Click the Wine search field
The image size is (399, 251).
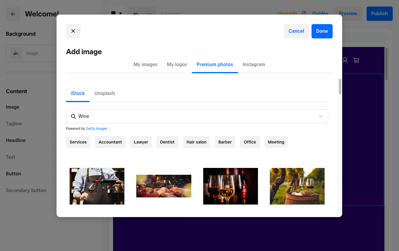[197, 116]
